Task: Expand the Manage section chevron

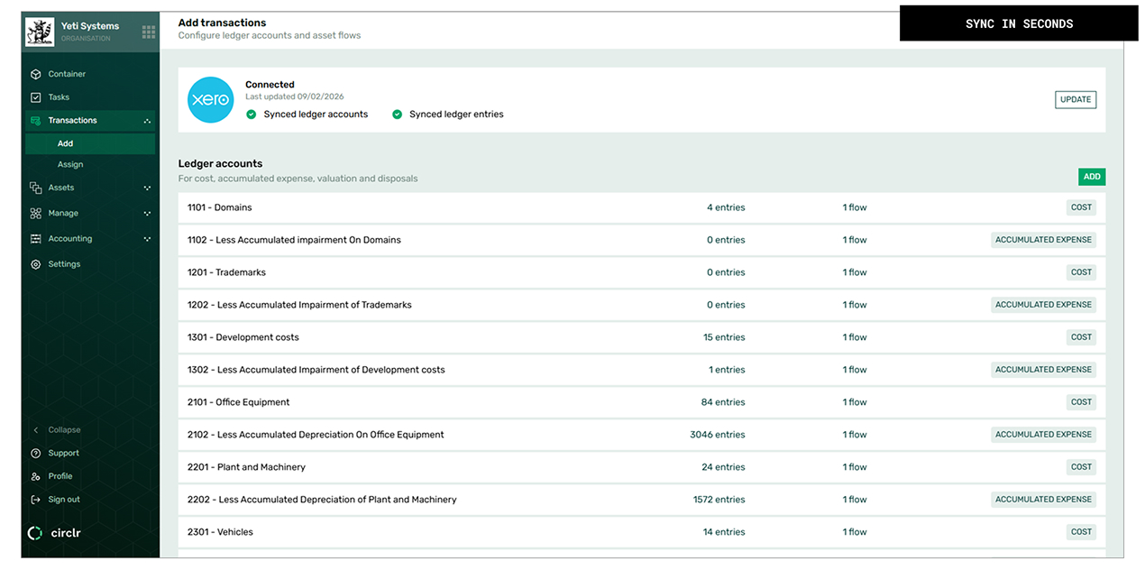Action: pyautogui.click(x=147, y=213)
